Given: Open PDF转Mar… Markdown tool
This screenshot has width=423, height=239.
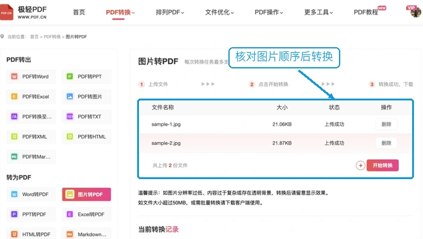Looking at the screenshot, I should [x=31, y=157].
